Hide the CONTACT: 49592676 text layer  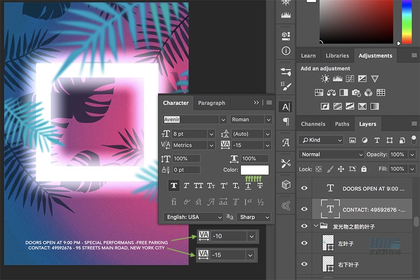(x=304, y=209)
